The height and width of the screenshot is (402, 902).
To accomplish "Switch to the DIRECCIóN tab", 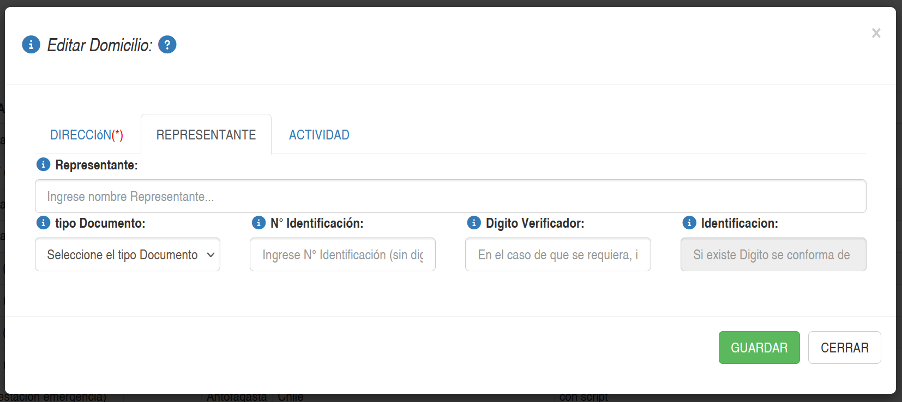I will pos(87,135).
